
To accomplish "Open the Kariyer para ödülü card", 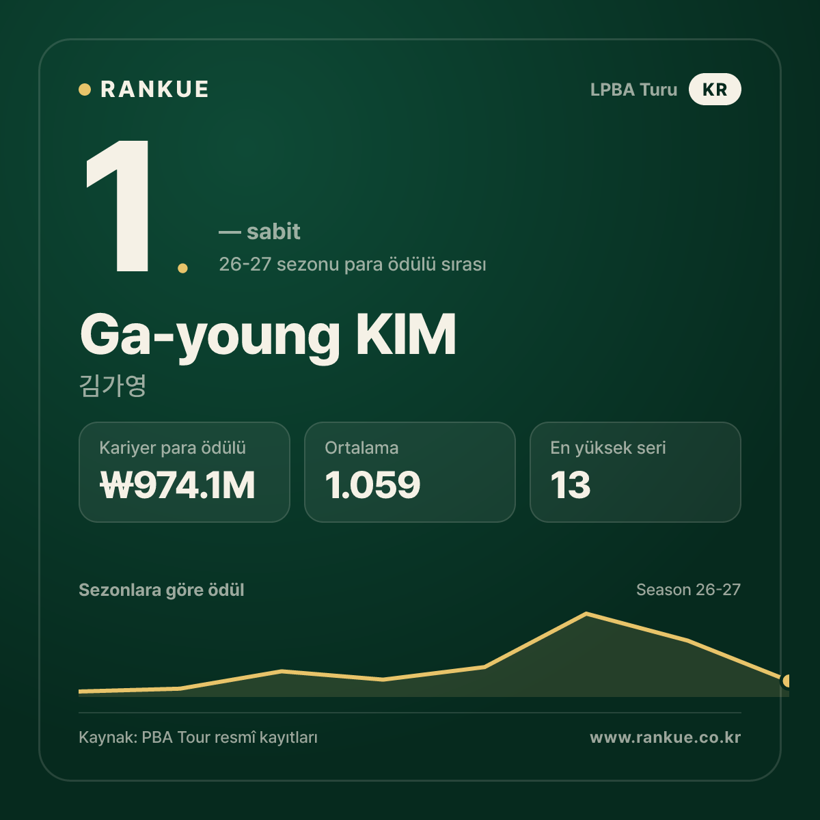I will point(184,472).
